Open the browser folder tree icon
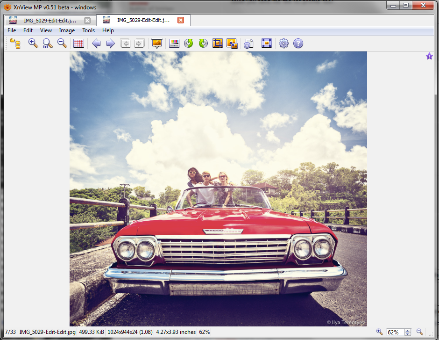439x340 pixels. pos(15,43)
